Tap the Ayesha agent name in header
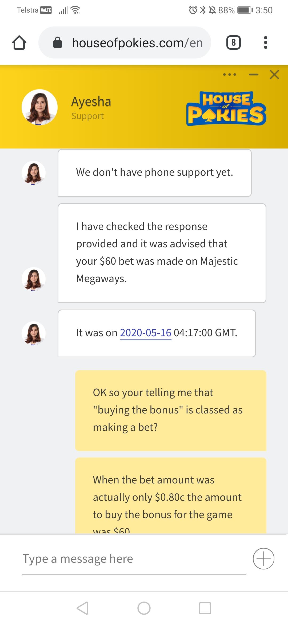 (x=91, y=102)
